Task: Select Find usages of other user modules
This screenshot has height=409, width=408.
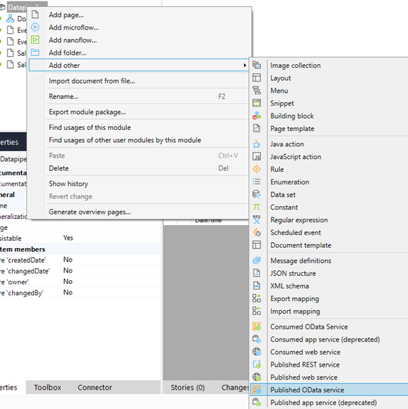Action: 125,140
